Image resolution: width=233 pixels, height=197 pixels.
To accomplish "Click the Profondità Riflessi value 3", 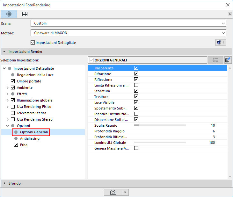I will coord(214,137).
